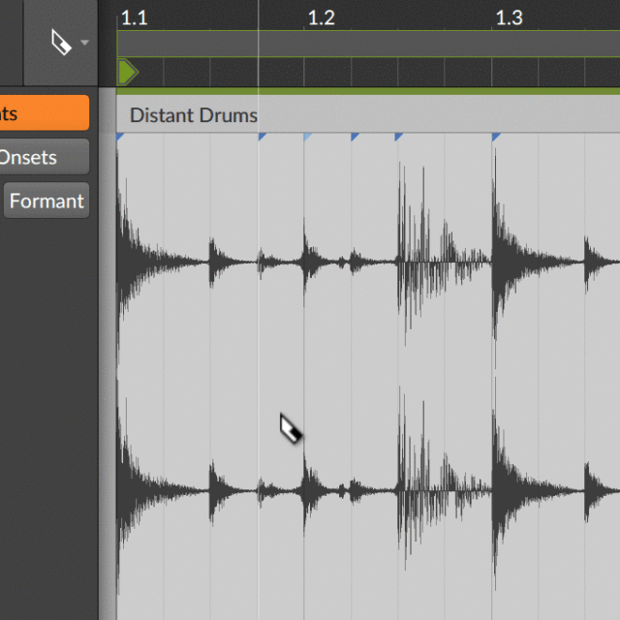
Task: Click the 1.3 ruler position
Action: click(x=510, y=17)
